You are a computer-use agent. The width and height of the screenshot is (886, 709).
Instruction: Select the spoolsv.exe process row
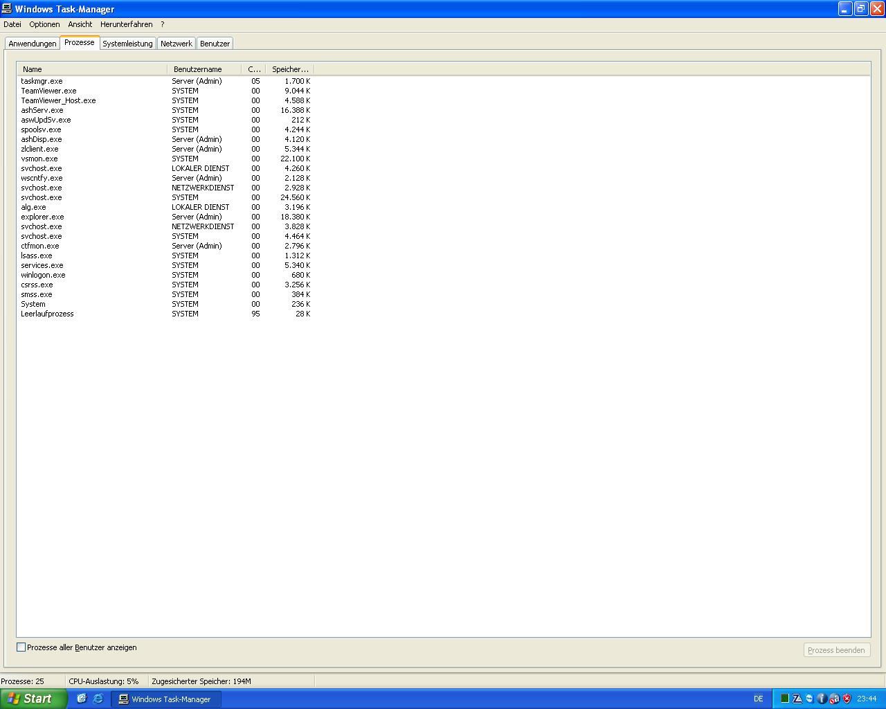coord(166,129)
